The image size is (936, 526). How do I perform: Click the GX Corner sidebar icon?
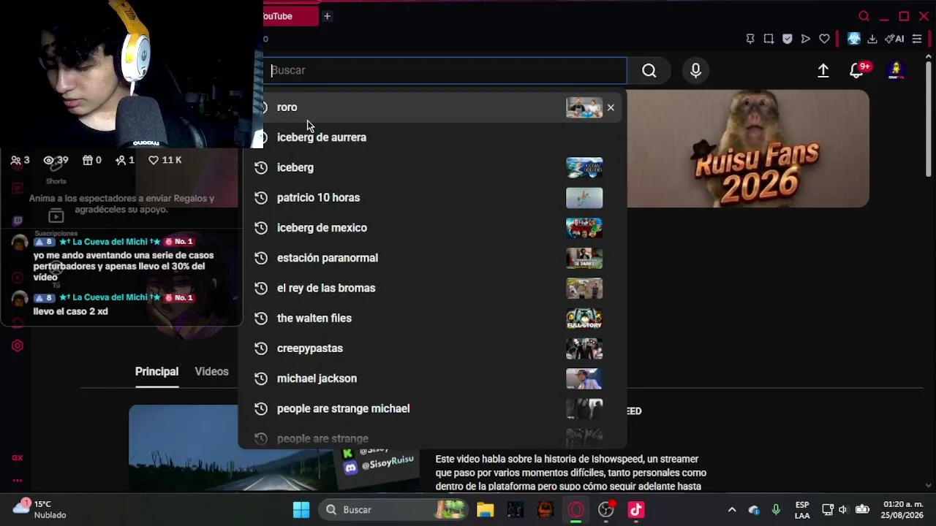point(18,457)
